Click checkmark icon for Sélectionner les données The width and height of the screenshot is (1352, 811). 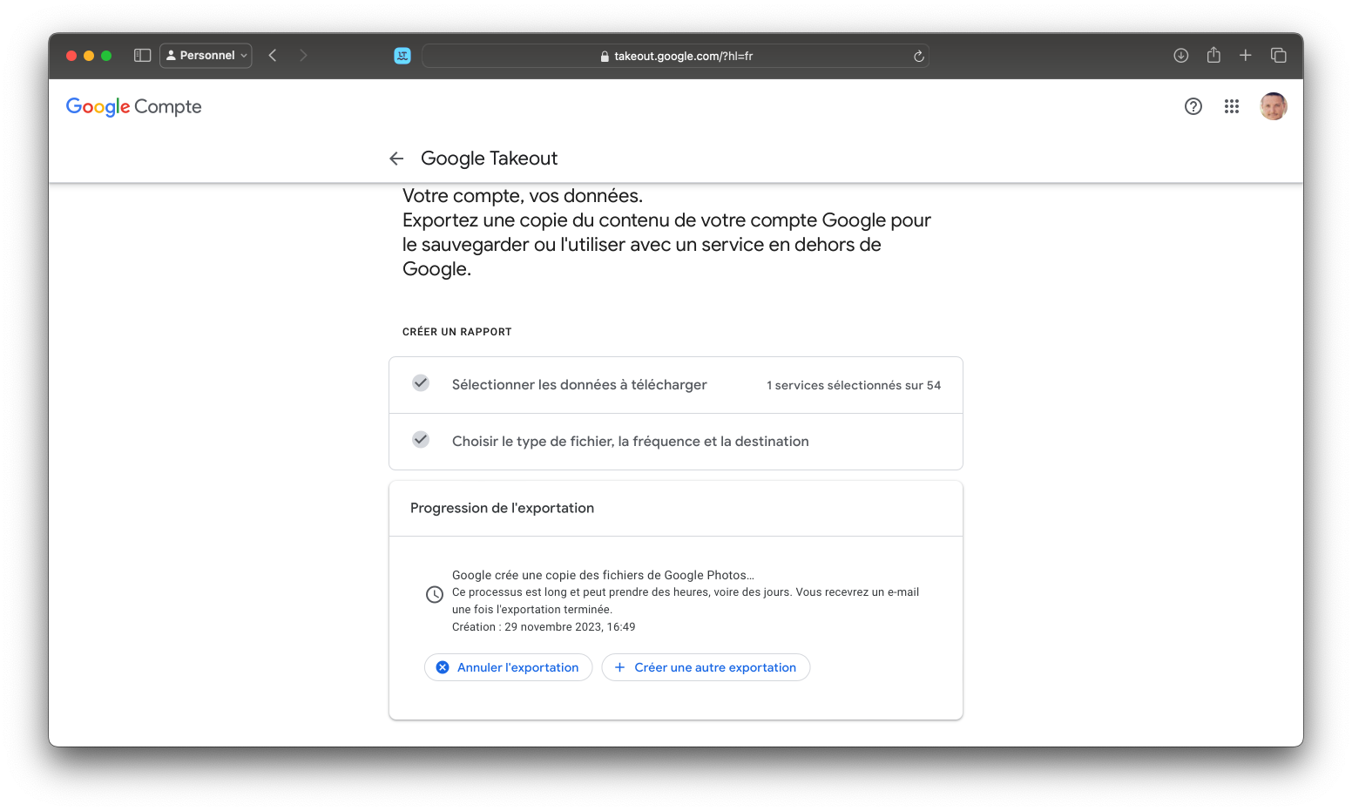421,383
